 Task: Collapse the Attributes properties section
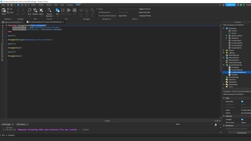tap(224, 125)
